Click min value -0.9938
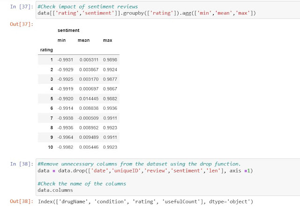This screenshot has width=300, height=209. pyautogui.click(x=65, y=118)
